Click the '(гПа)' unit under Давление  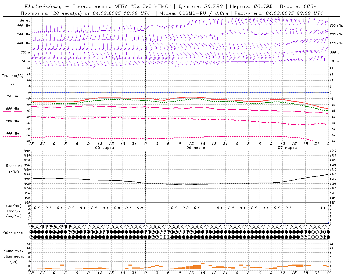[x=14, y=172]
